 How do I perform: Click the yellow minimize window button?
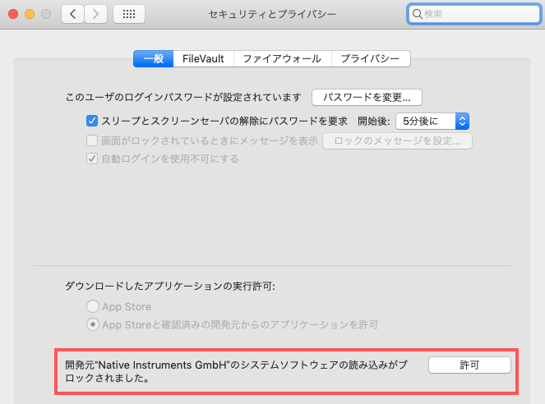pyautogui.click(x=29, y=14)
